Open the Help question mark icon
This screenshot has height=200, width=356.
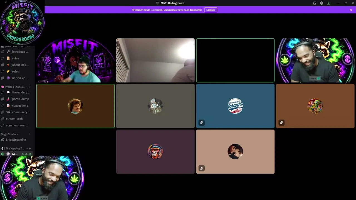pos(322,3)
